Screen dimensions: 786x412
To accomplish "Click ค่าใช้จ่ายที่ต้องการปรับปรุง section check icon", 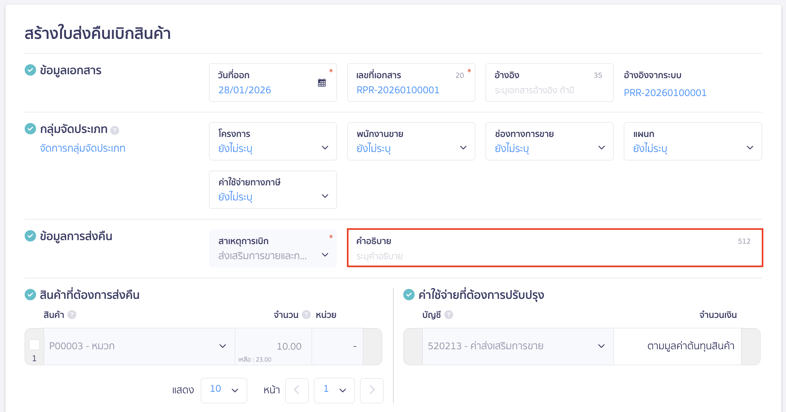I will point(409,295).
